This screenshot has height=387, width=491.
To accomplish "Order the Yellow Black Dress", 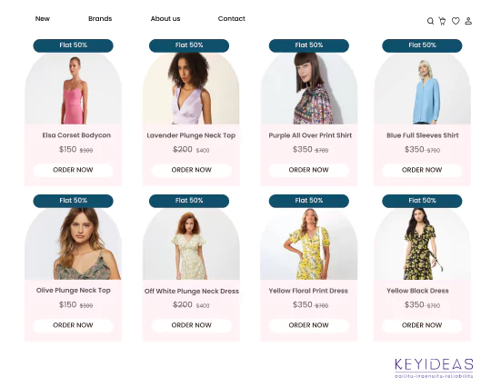I will 422,325.
